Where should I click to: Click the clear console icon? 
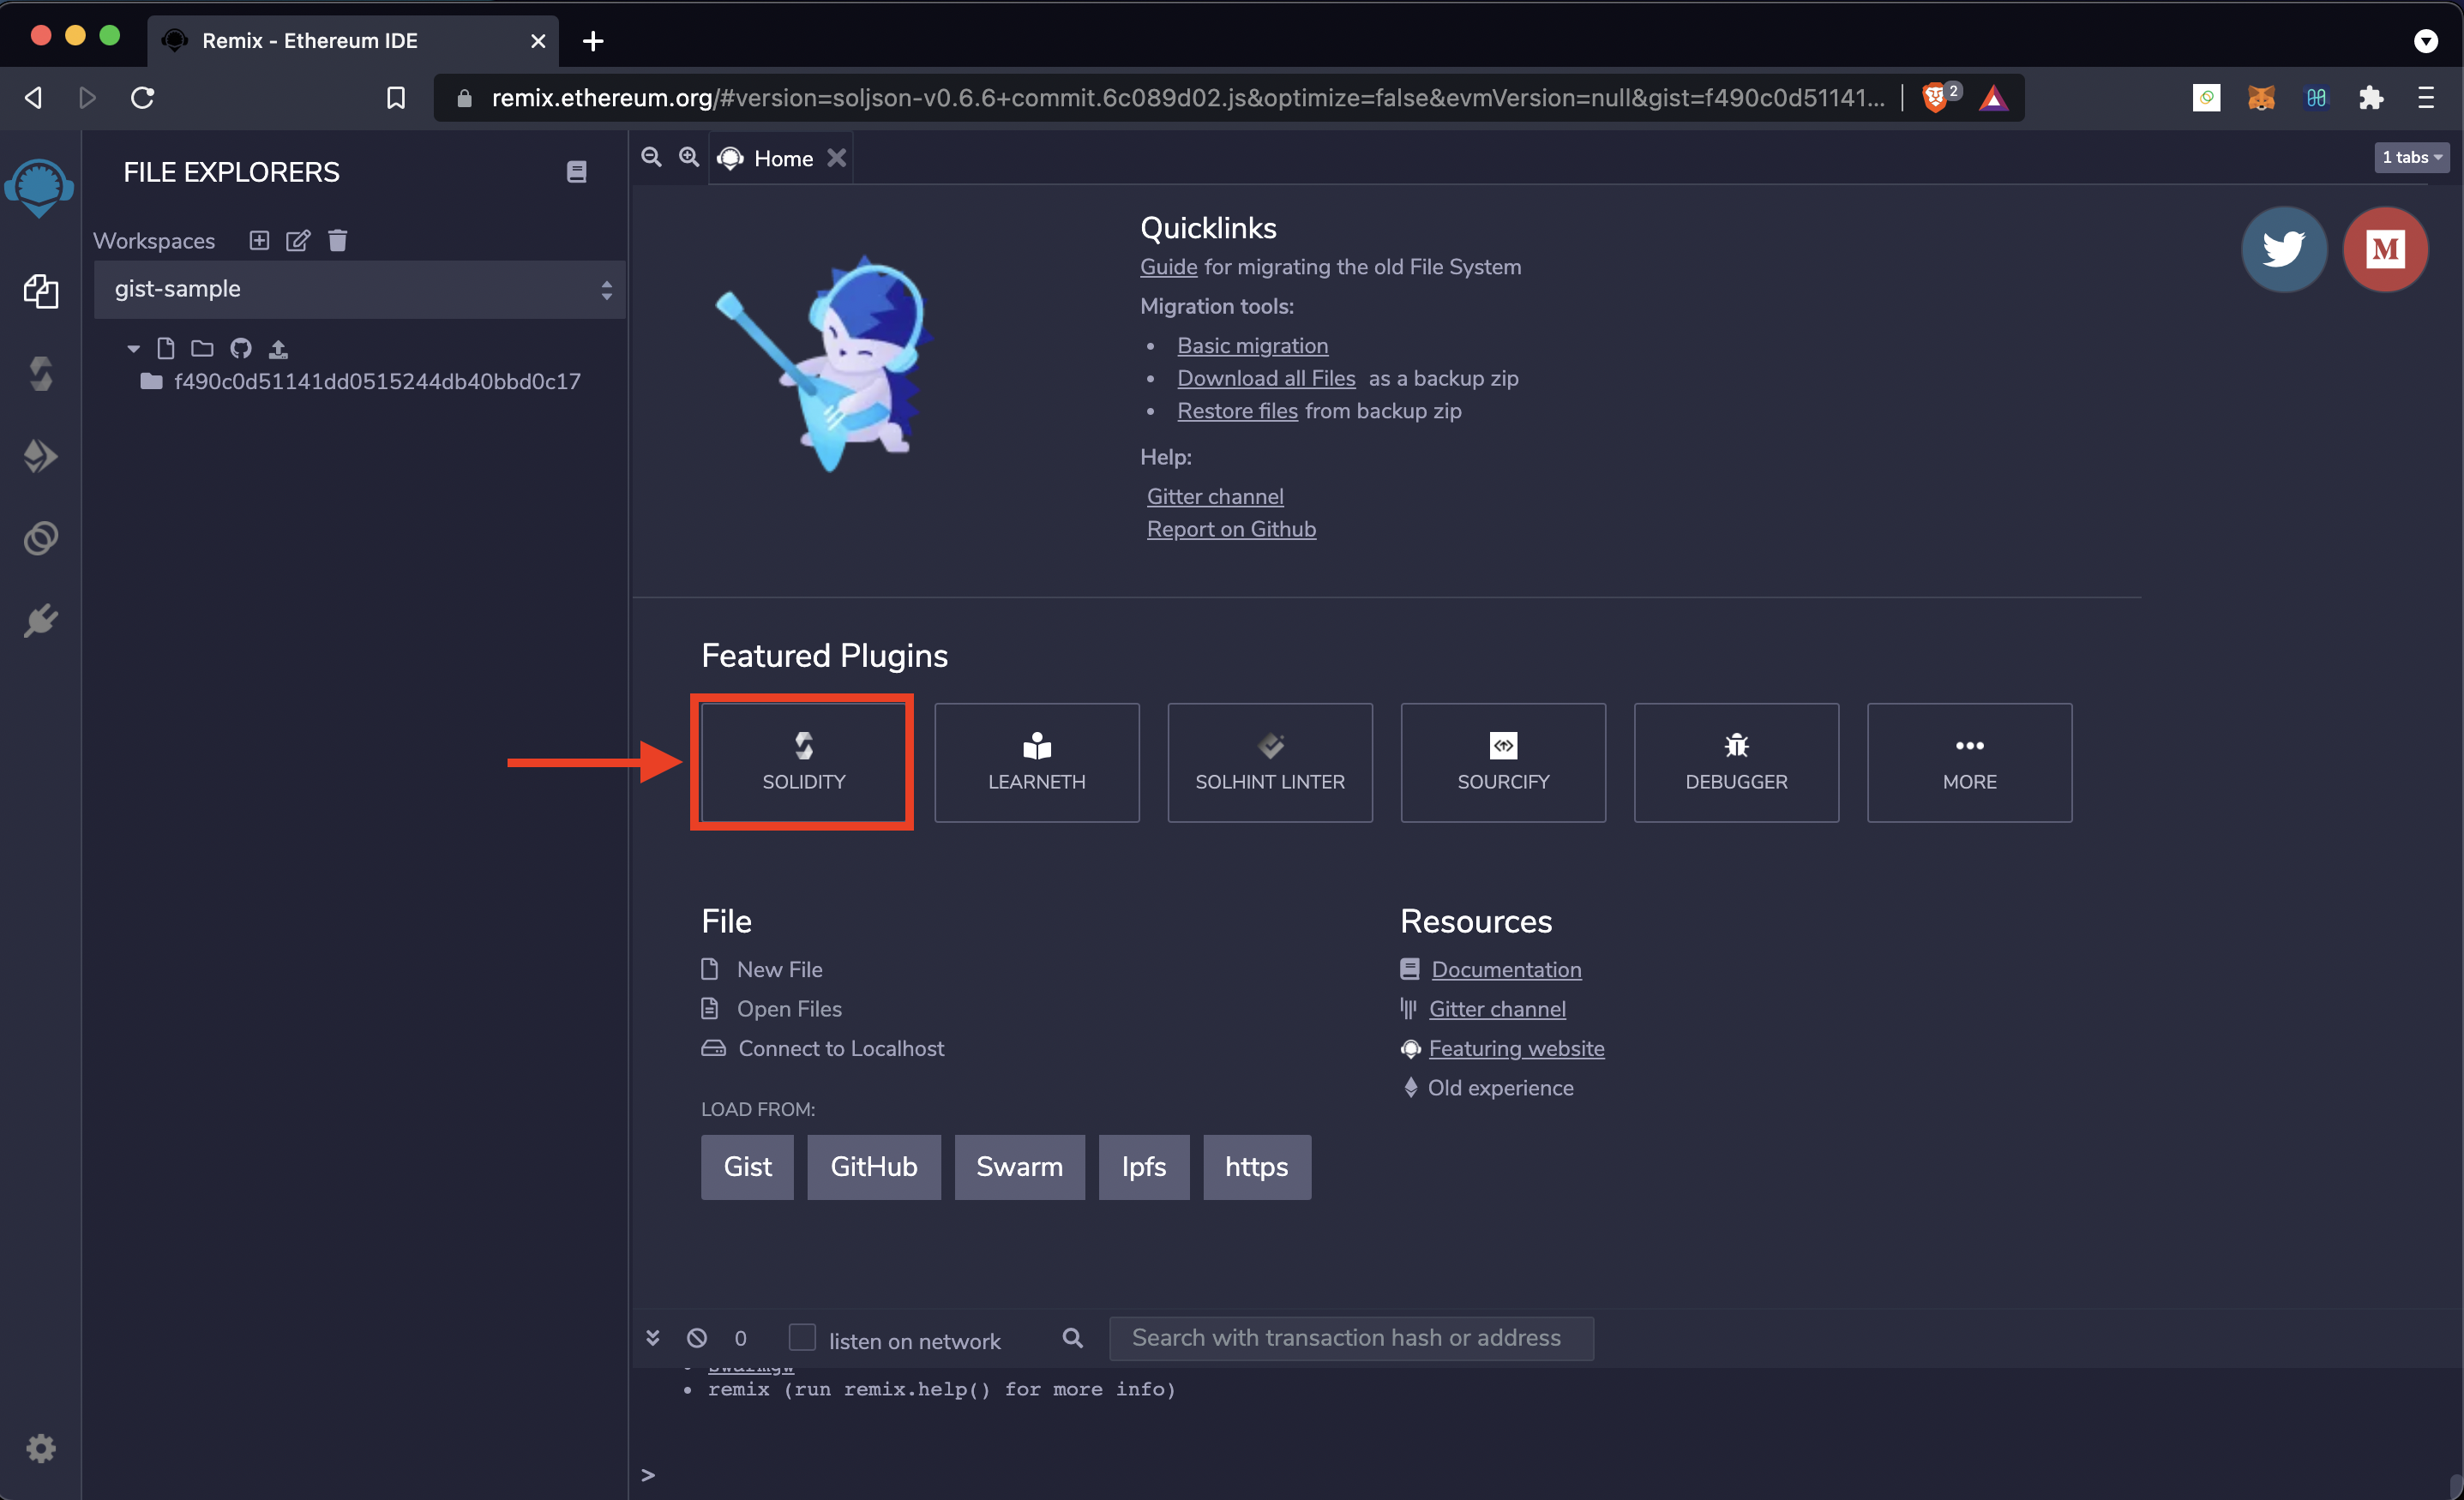coord(697,1338)
